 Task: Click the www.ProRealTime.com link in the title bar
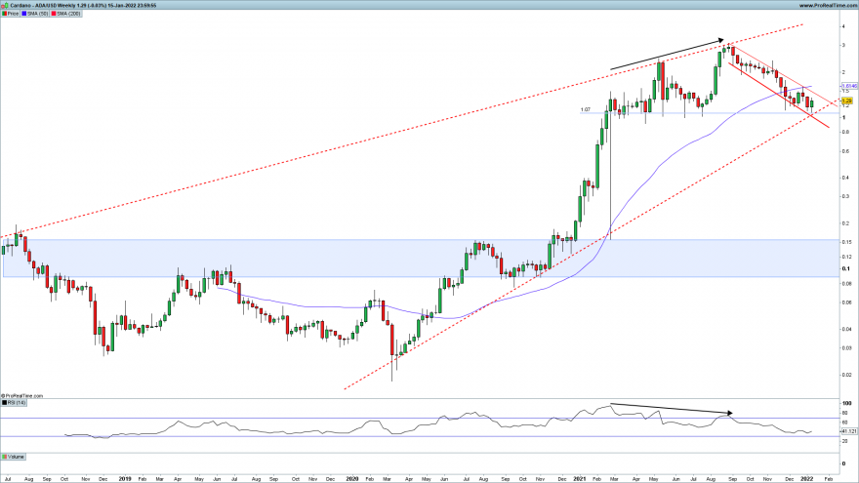[828, 5]
